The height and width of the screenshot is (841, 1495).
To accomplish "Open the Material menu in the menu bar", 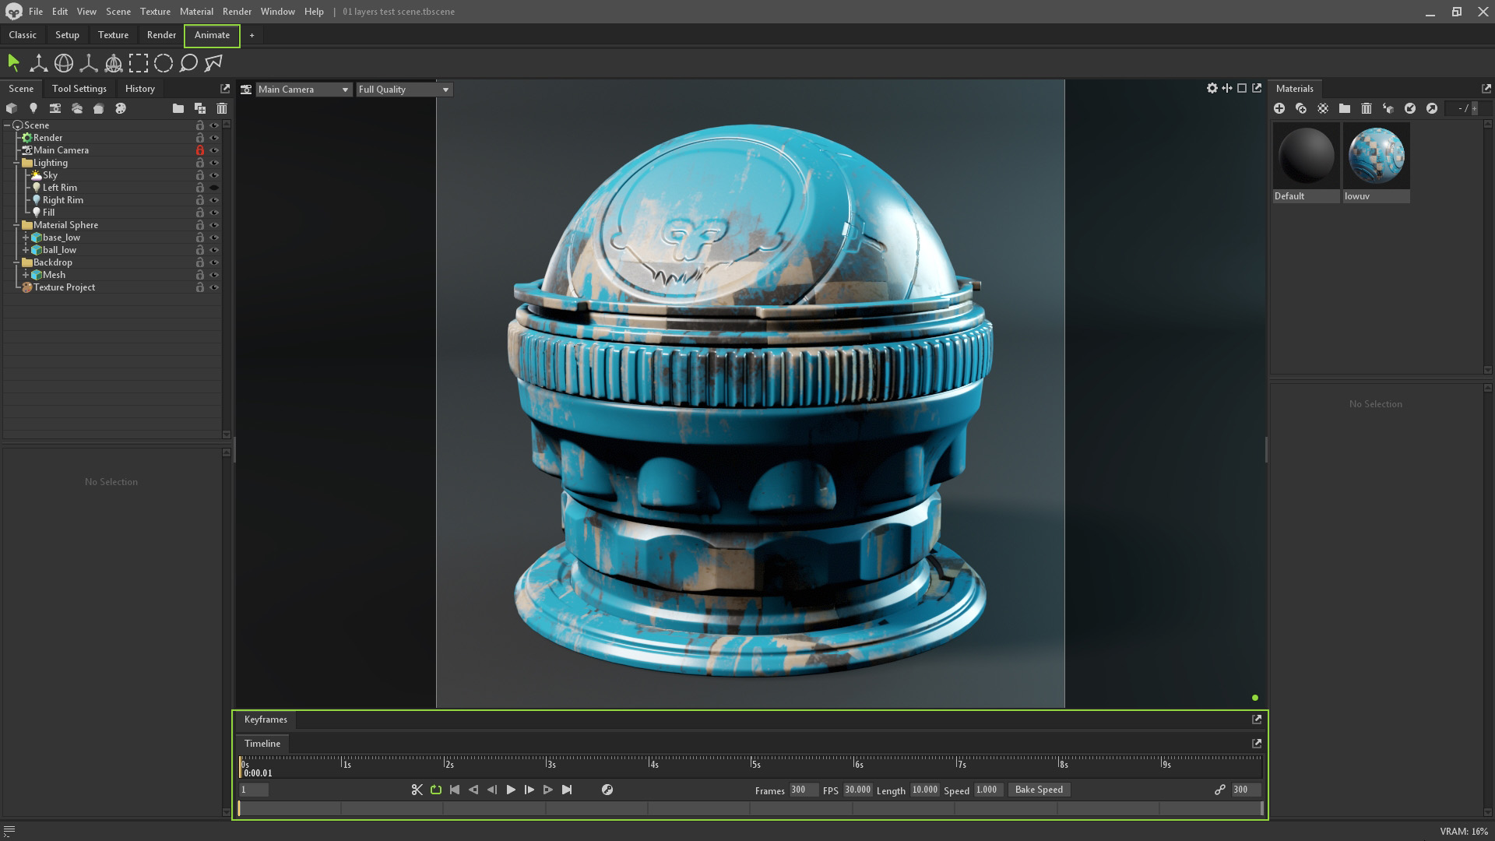I will click(196, 11).
